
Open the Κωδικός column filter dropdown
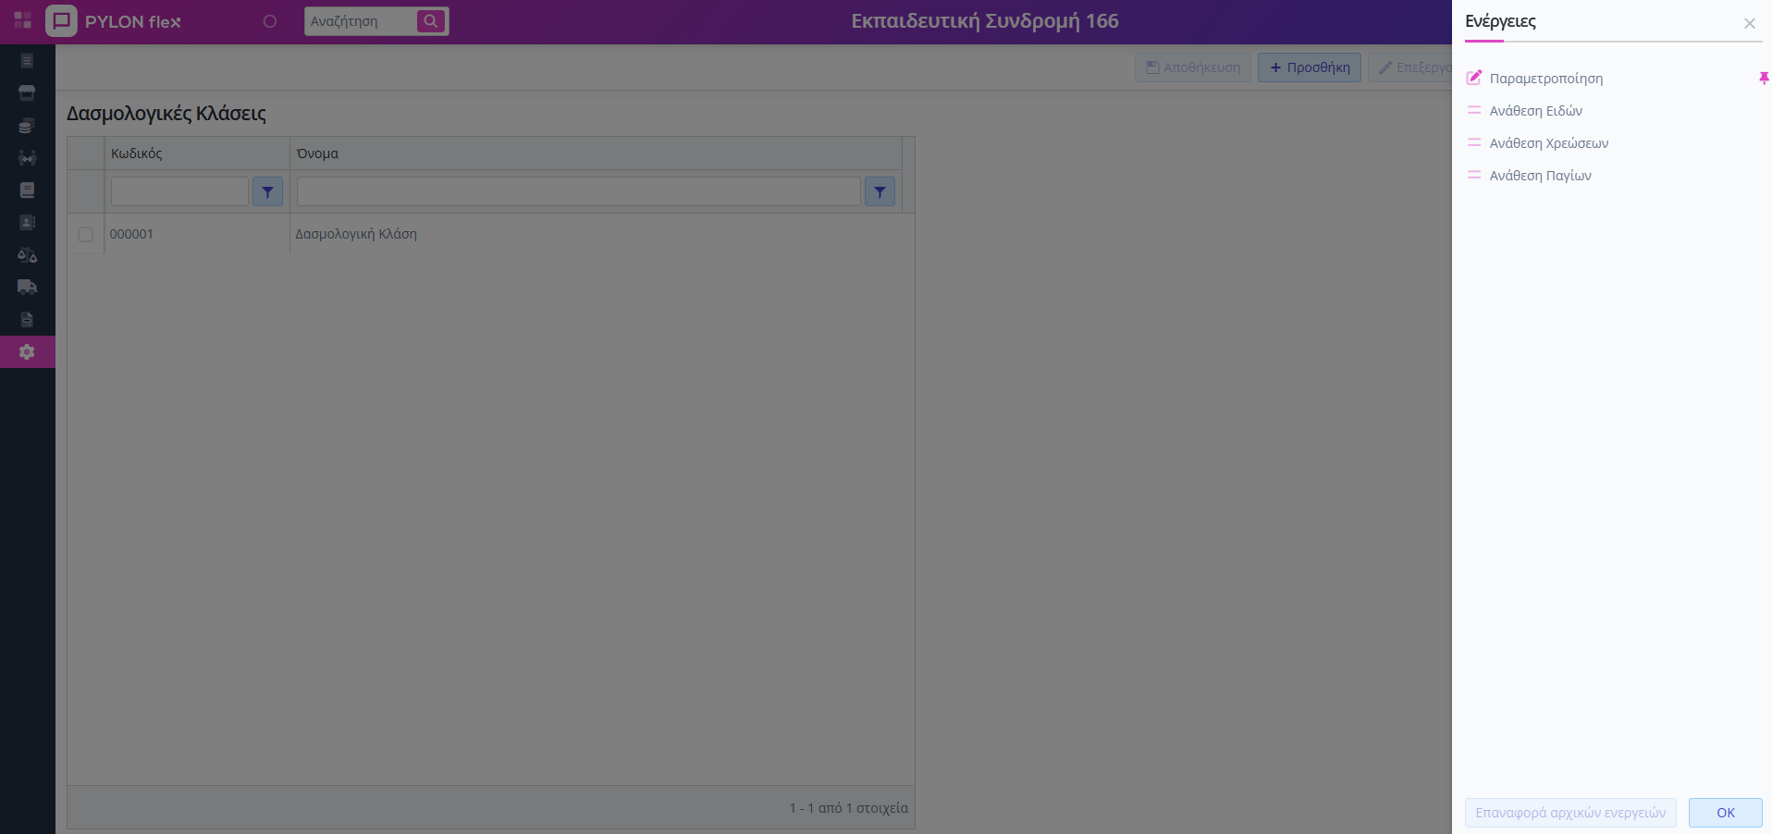(x=267, y=192)
